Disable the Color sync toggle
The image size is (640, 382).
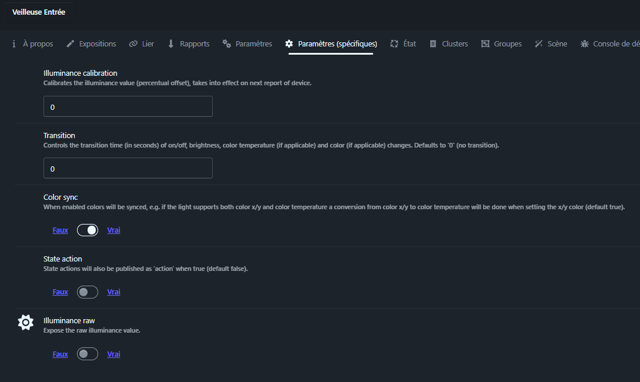click(88, 230)
